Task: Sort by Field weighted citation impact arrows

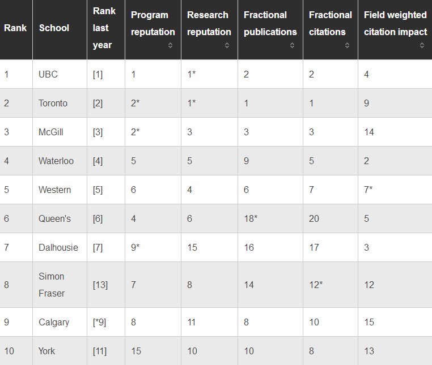Action: (422, 46)
